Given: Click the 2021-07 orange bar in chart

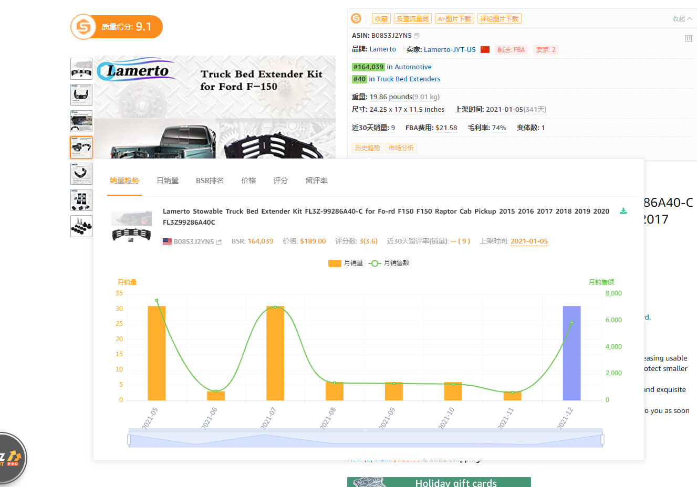Looking at the screenshot, I should 275,353.
